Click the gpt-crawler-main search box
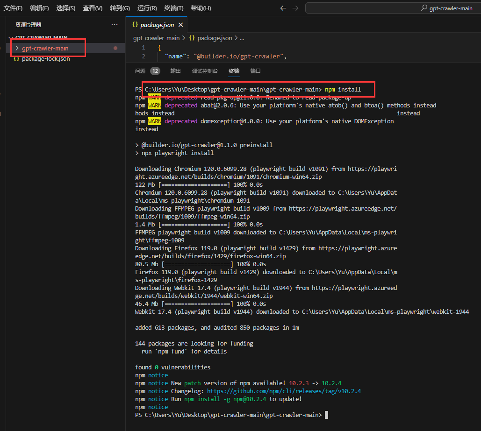Image resolution: width=481 pixels, height=431 pixels. [393, 8]
